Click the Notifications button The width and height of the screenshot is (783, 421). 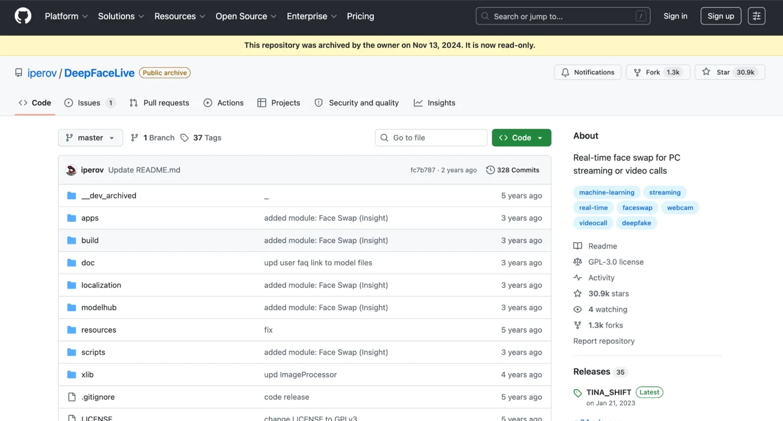click(588, 72)
